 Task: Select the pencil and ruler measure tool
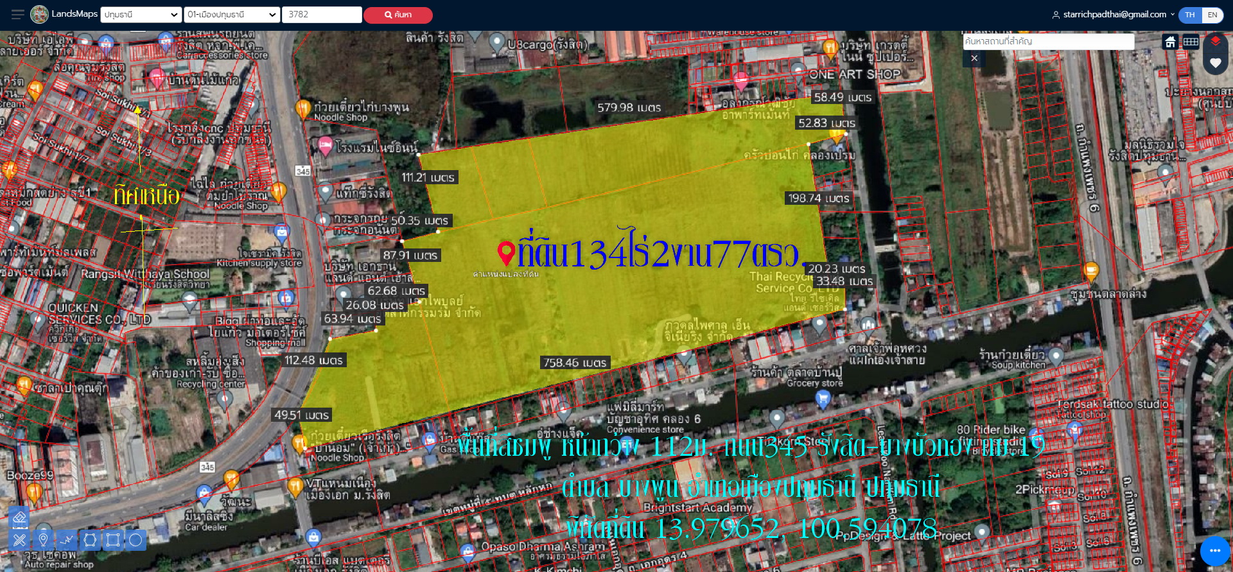tap(19, 540)
